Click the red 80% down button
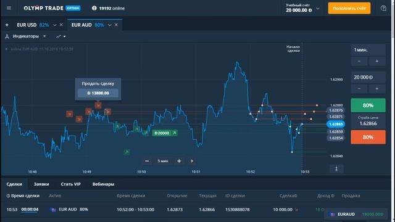395x222 pixels. [x=368, y=137]
